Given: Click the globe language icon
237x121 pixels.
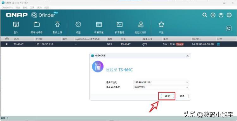Looking at the screenshot, I should coord(229,15).
